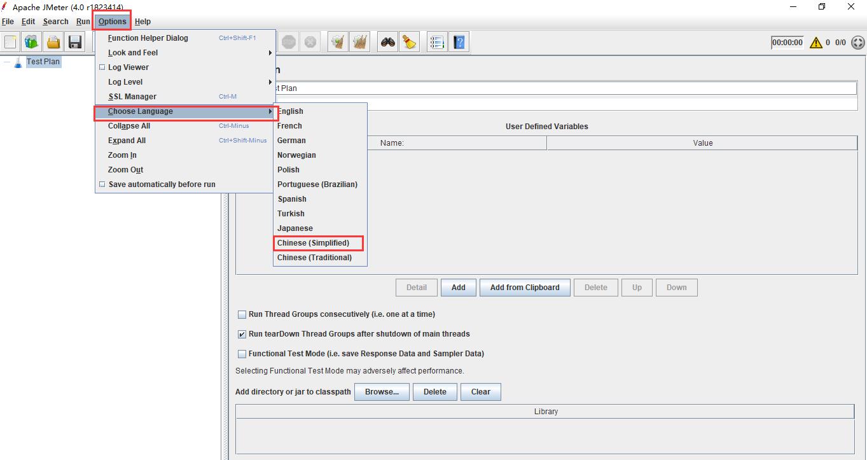Screen dimensions: 867x460
Task: Open Search with the binoculars icon
Action: click(388, 43)
